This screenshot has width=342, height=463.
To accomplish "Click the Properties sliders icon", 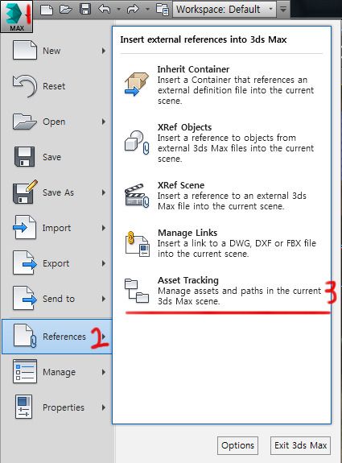I will pos(23,407).
